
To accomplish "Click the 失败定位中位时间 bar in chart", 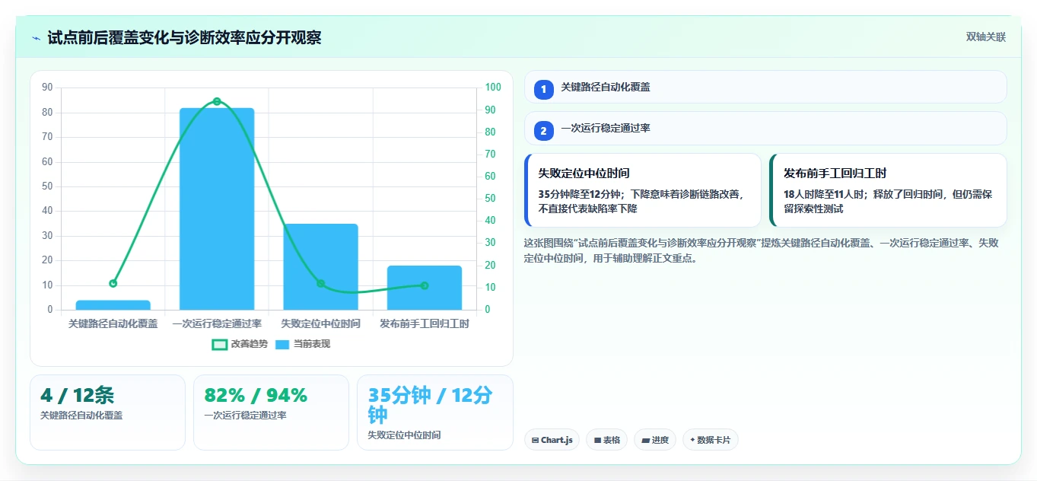I will pyautogui.click(x=320, y=266).
